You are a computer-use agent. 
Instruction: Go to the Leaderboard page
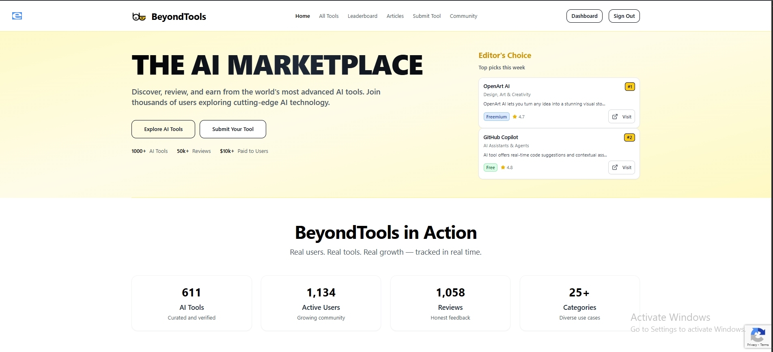click(362, 16)
